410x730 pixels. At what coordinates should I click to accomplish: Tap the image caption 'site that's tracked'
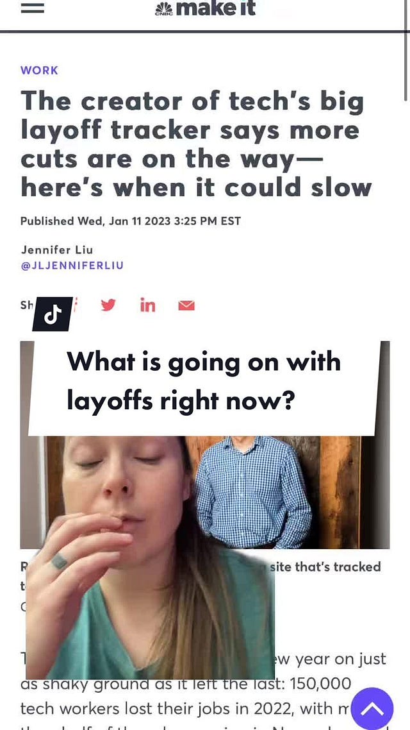pos(325,566)
